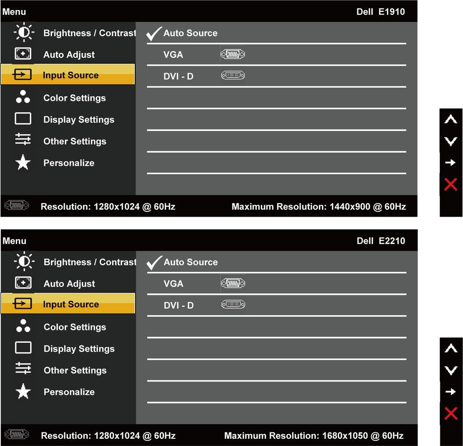463x446 pixels.
Task: Click the Brightness sun icon in E2210 menu
Action: click(24, 261)
